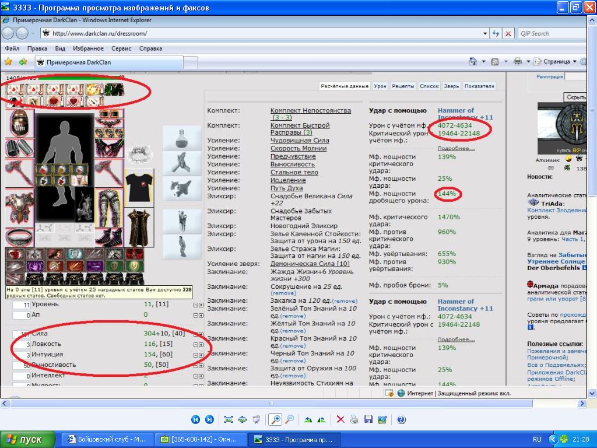Viewport: 597px width, 448px height.
Task: Click the Примерочная DarkClan browser tab
Action: 110,62
